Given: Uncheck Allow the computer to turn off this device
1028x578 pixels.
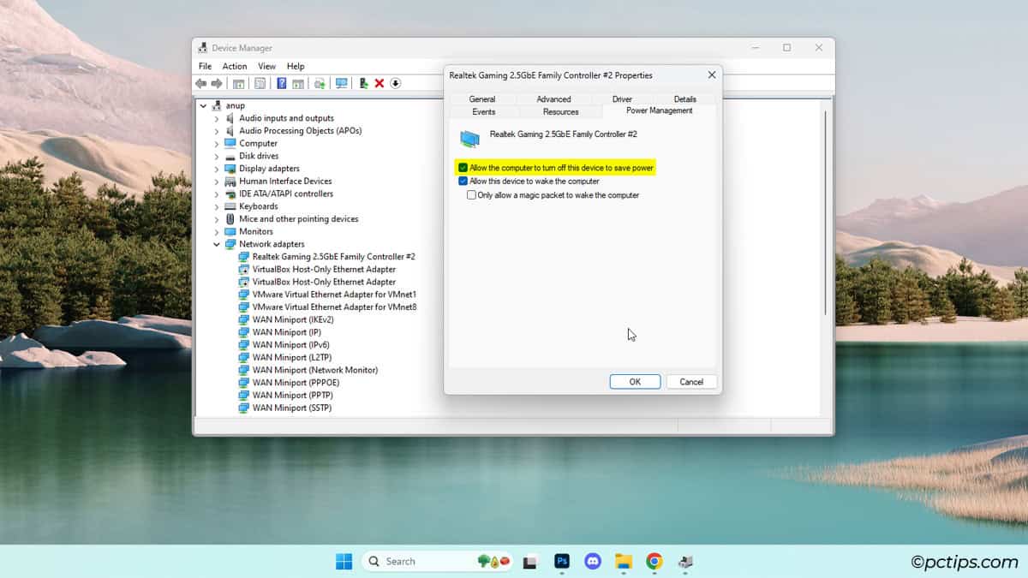Looking at the screenshot, I should coord(463,168).
